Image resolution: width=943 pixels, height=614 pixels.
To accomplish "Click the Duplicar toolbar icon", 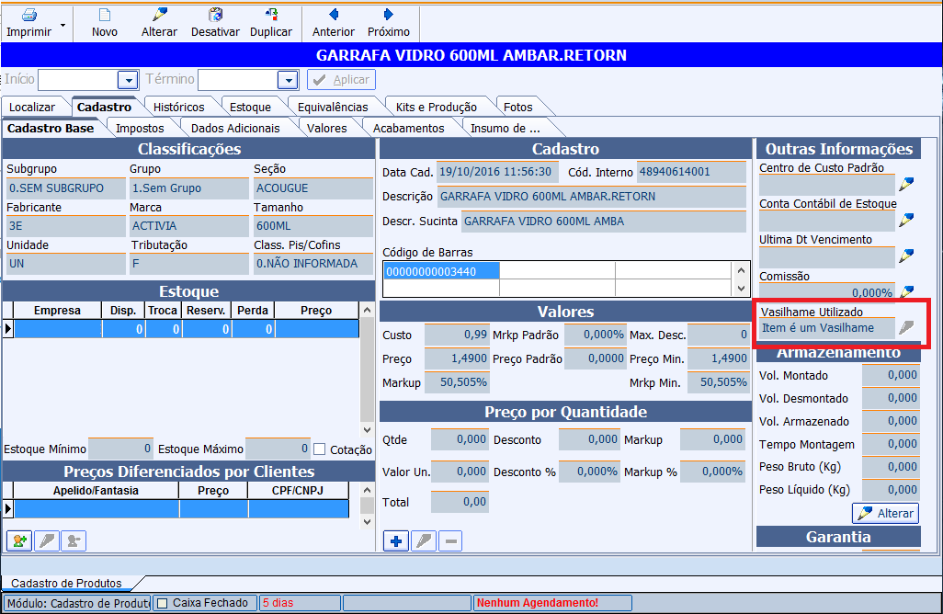I will 271,15.
